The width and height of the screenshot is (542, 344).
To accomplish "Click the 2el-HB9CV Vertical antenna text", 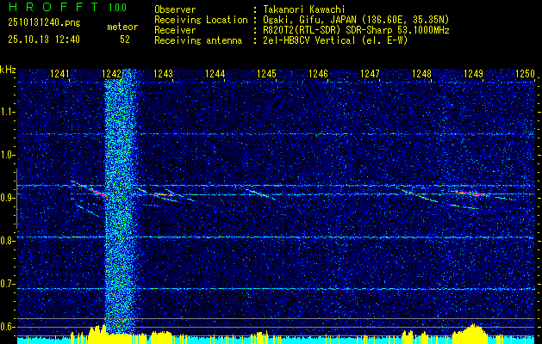I will pos(336,40).
